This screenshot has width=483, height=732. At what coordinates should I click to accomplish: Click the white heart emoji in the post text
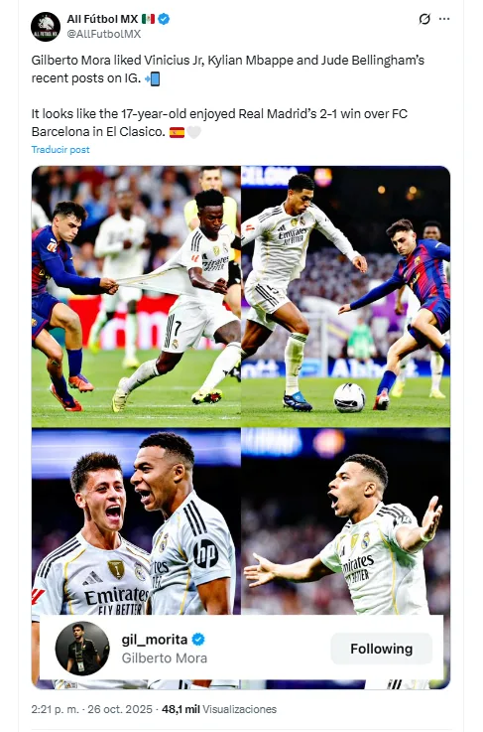click(194, 132)
